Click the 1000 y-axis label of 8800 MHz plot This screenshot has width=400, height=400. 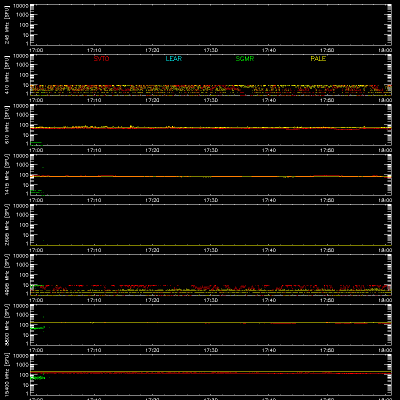pyautogui.click(x=22, y=315)
